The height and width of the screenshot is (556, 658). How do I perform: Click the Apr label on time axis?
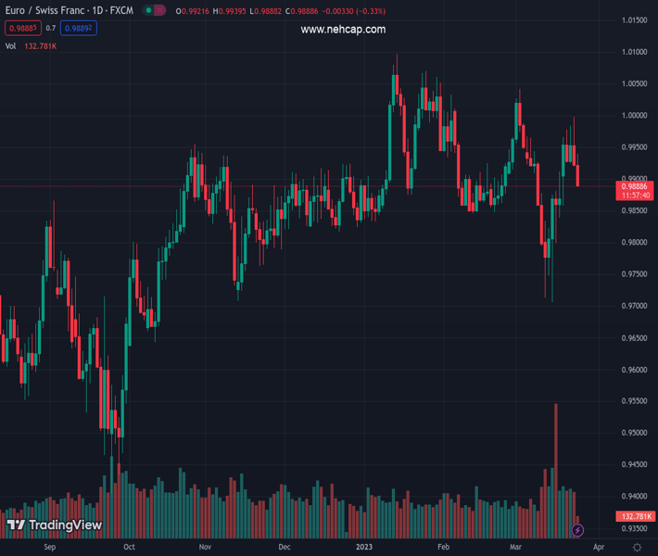598,548
